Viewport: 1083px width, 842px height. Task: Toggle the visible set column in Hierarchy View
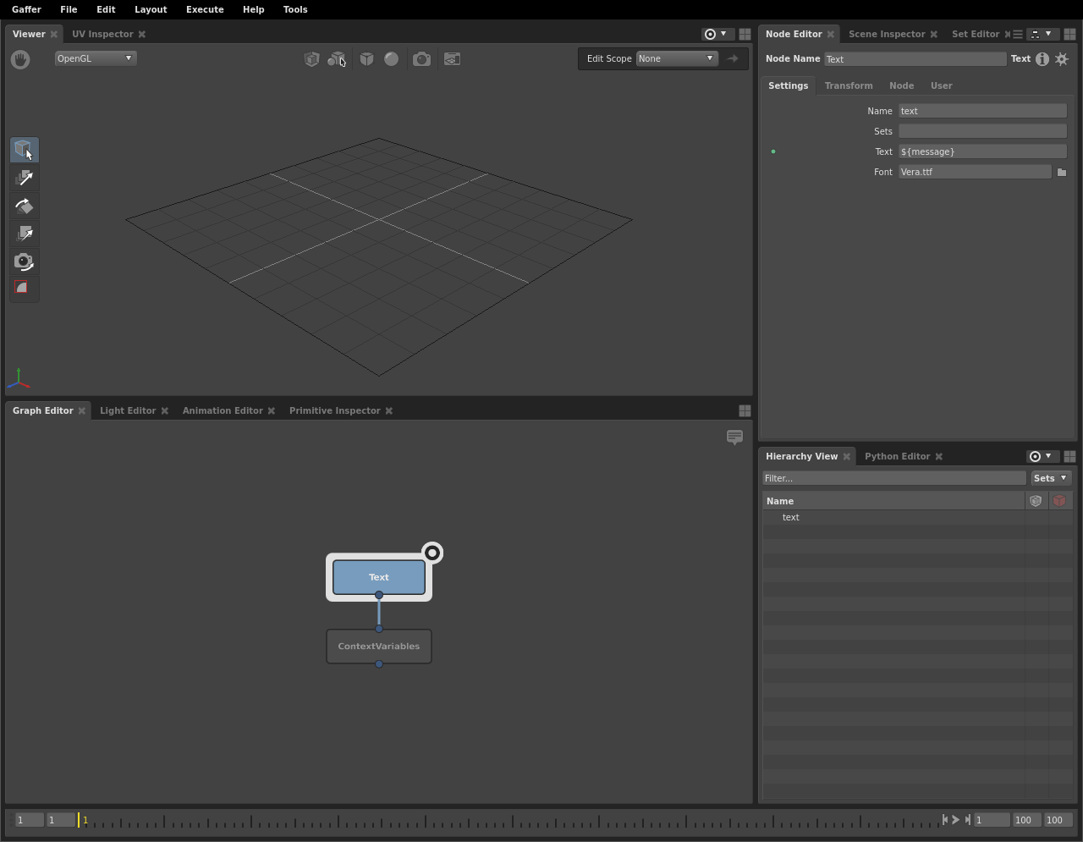tap(1036, 501)
